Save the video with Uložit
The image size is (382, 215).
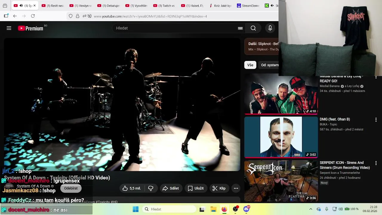pyautogui.click(x=196, y=188)
